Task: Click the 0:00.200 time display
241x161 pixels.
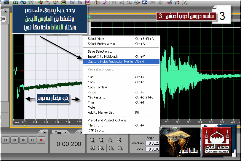Action: pos(69,144)
